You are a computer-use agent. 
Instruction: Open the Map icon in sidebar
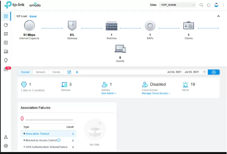[x=6, y=34]
